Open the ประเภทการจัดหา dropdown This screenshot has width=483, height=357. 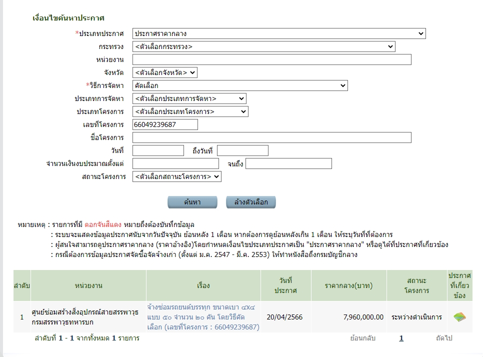click(x=189, y=98)
